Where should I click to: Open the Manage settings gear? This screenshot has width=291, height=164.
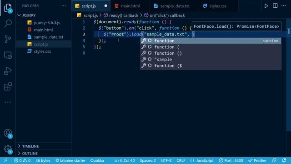[8, 149]
